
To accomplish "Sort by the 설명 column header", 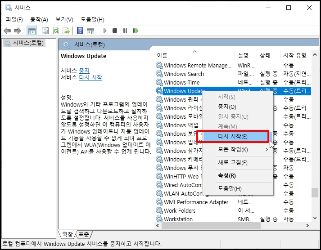I will pos(246,55).
